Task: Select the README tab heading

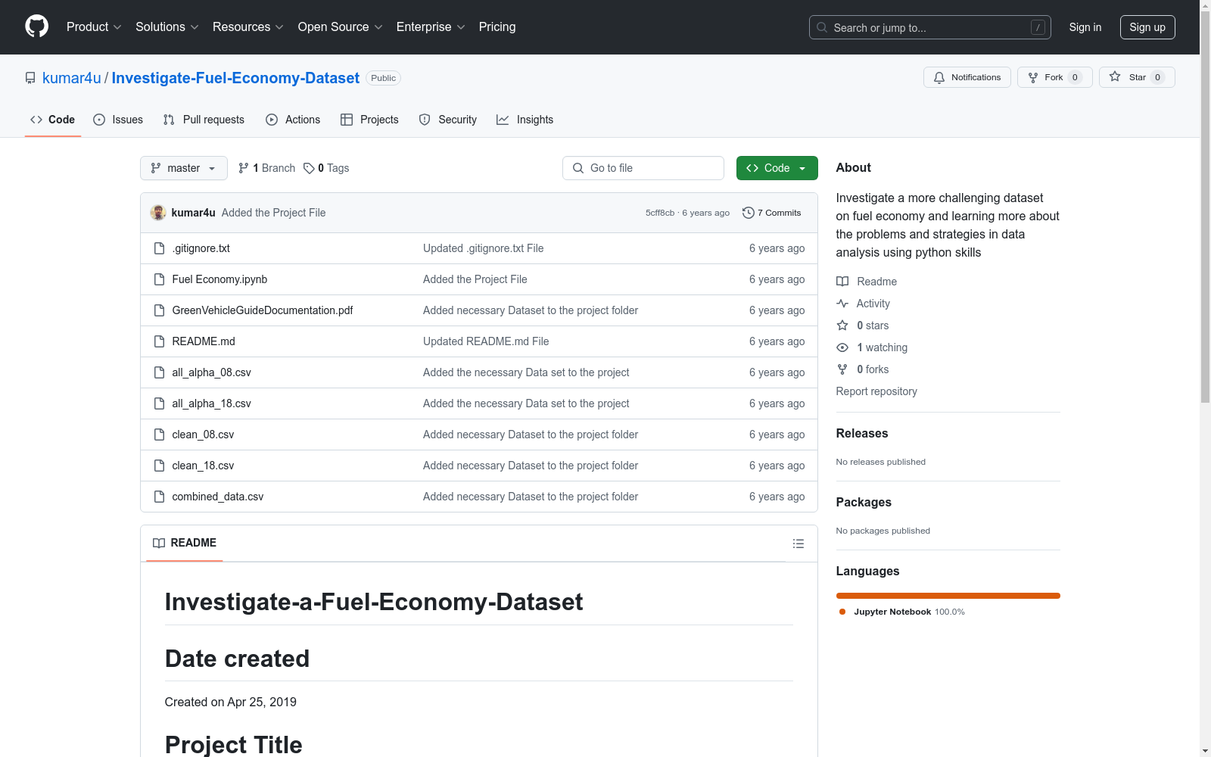Action: coord(185,543)
